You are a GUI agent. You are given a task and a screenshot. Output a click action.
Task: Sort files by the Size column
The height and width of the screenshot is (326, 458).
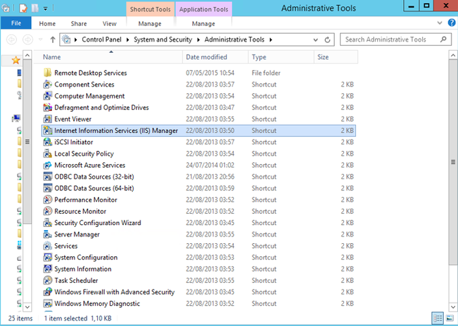click(x=336, y=57)
